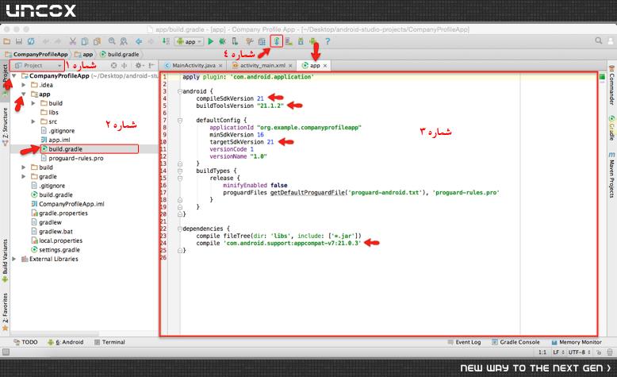This screenshot has width=617, height=377.
Task: Click the Copy toolbar icon
Action: coord(85,41)
